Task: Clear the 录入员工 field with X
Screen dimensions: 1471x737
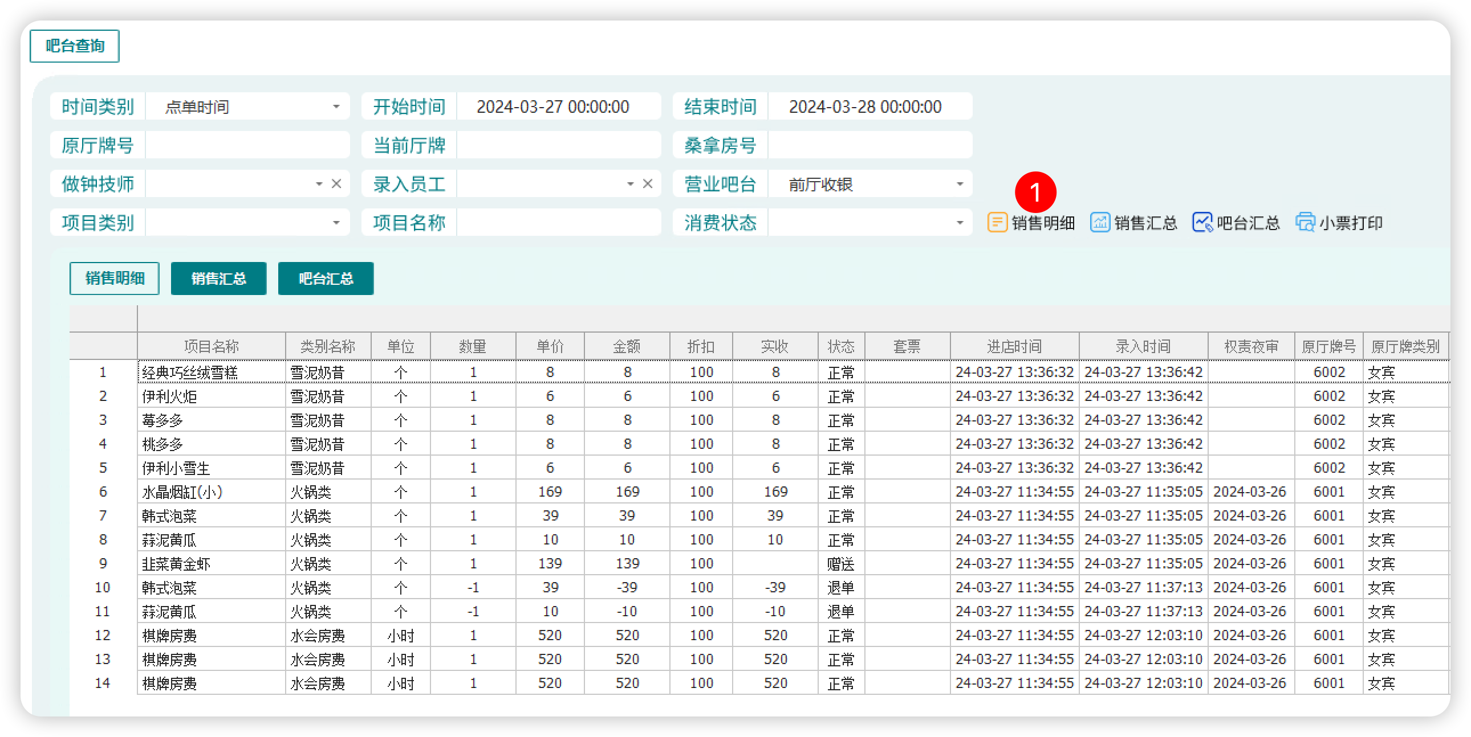Action: 648,183
